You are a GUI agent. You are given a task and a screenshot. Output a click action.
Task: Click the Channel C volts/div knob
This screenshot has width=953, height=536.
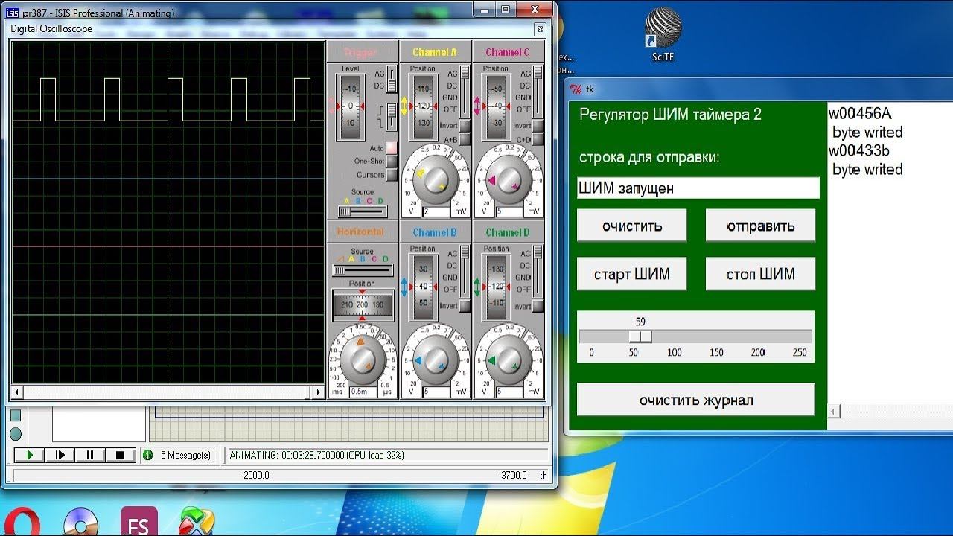pos(509,181)
